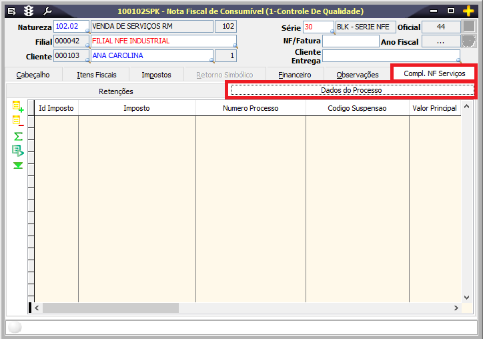This screenshot has height=339, width=483.
Task: Click the Natureza code field 102.02
Action: point(71,27)
